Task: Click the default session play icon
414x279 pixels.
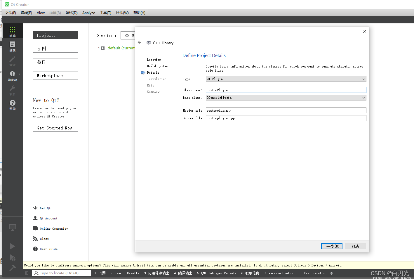Action: [x=103, y=48]
